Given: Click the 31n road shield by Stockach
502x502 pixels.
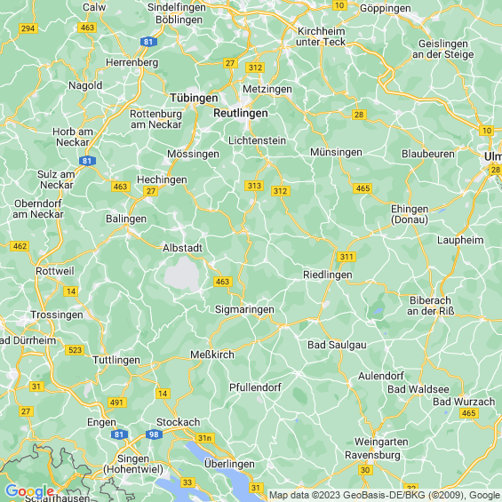Looking at the screenshot, I should 205,438.
